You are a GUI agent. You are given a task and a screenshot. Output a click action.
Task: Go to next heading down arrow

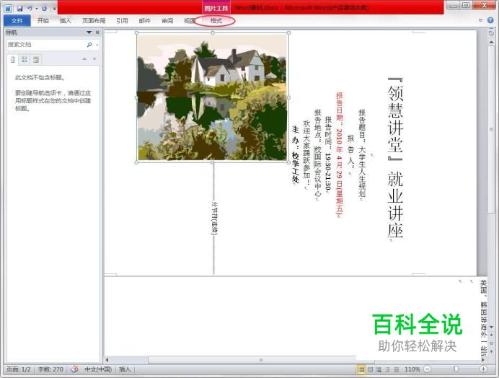94,59
